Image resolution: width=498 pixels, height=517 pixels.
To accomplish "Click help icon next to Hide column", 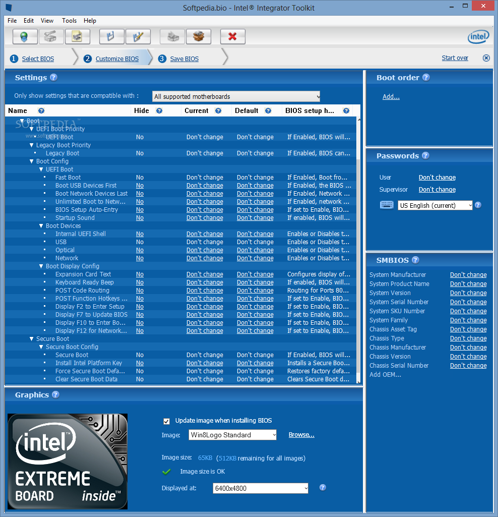I will coord(159,111).
